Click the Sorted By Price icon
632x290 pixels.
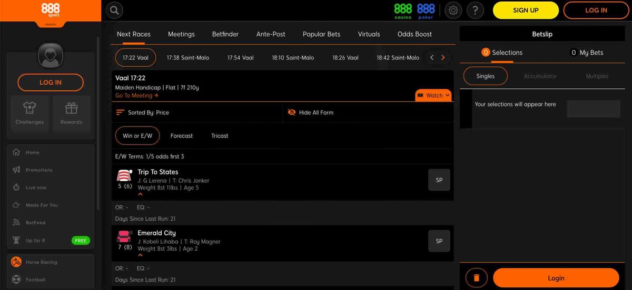[120, 112]
